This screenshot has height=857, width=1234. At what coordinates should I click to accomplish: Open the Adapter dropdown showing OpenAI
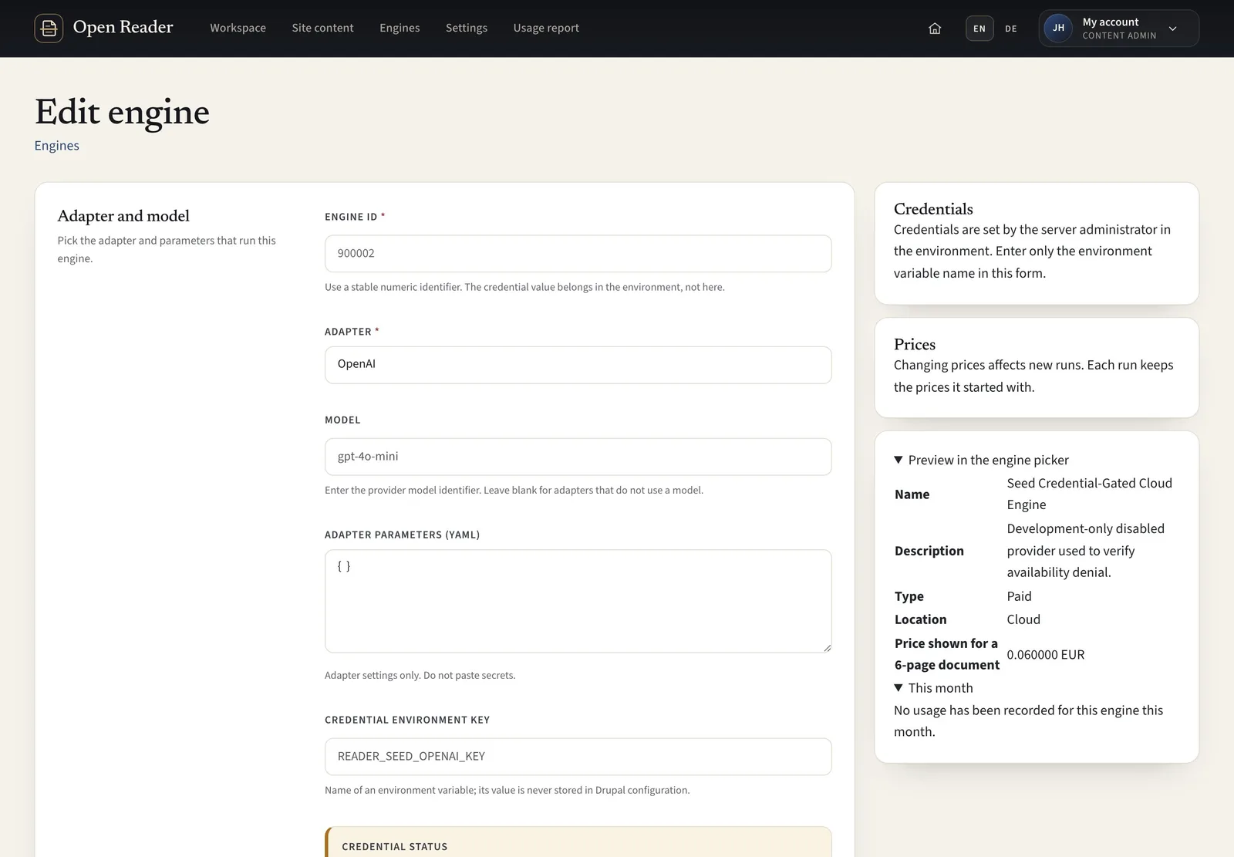pyautogui.click(x=578, y=365)
